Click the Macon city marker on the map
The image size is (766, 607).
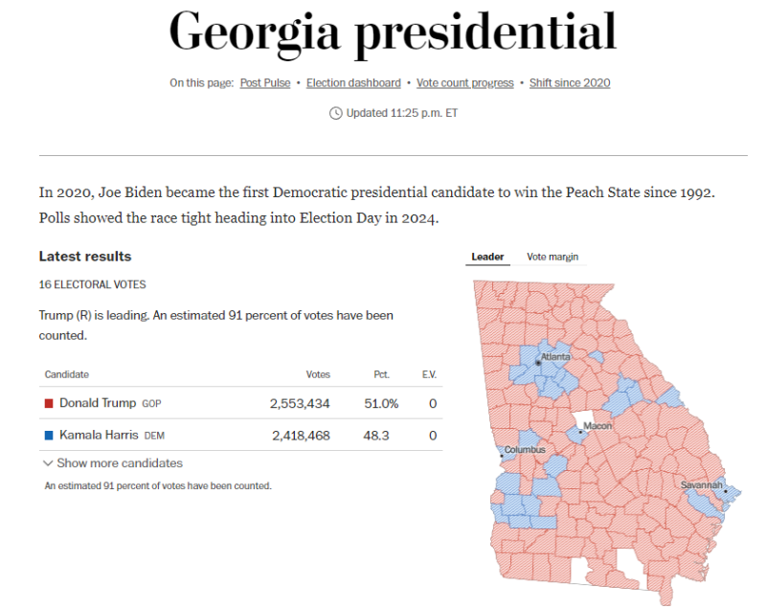(578, 430)
